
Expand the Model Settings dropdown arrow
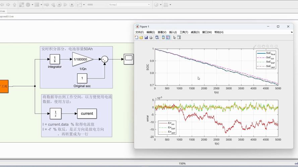(x=32, y=5)
